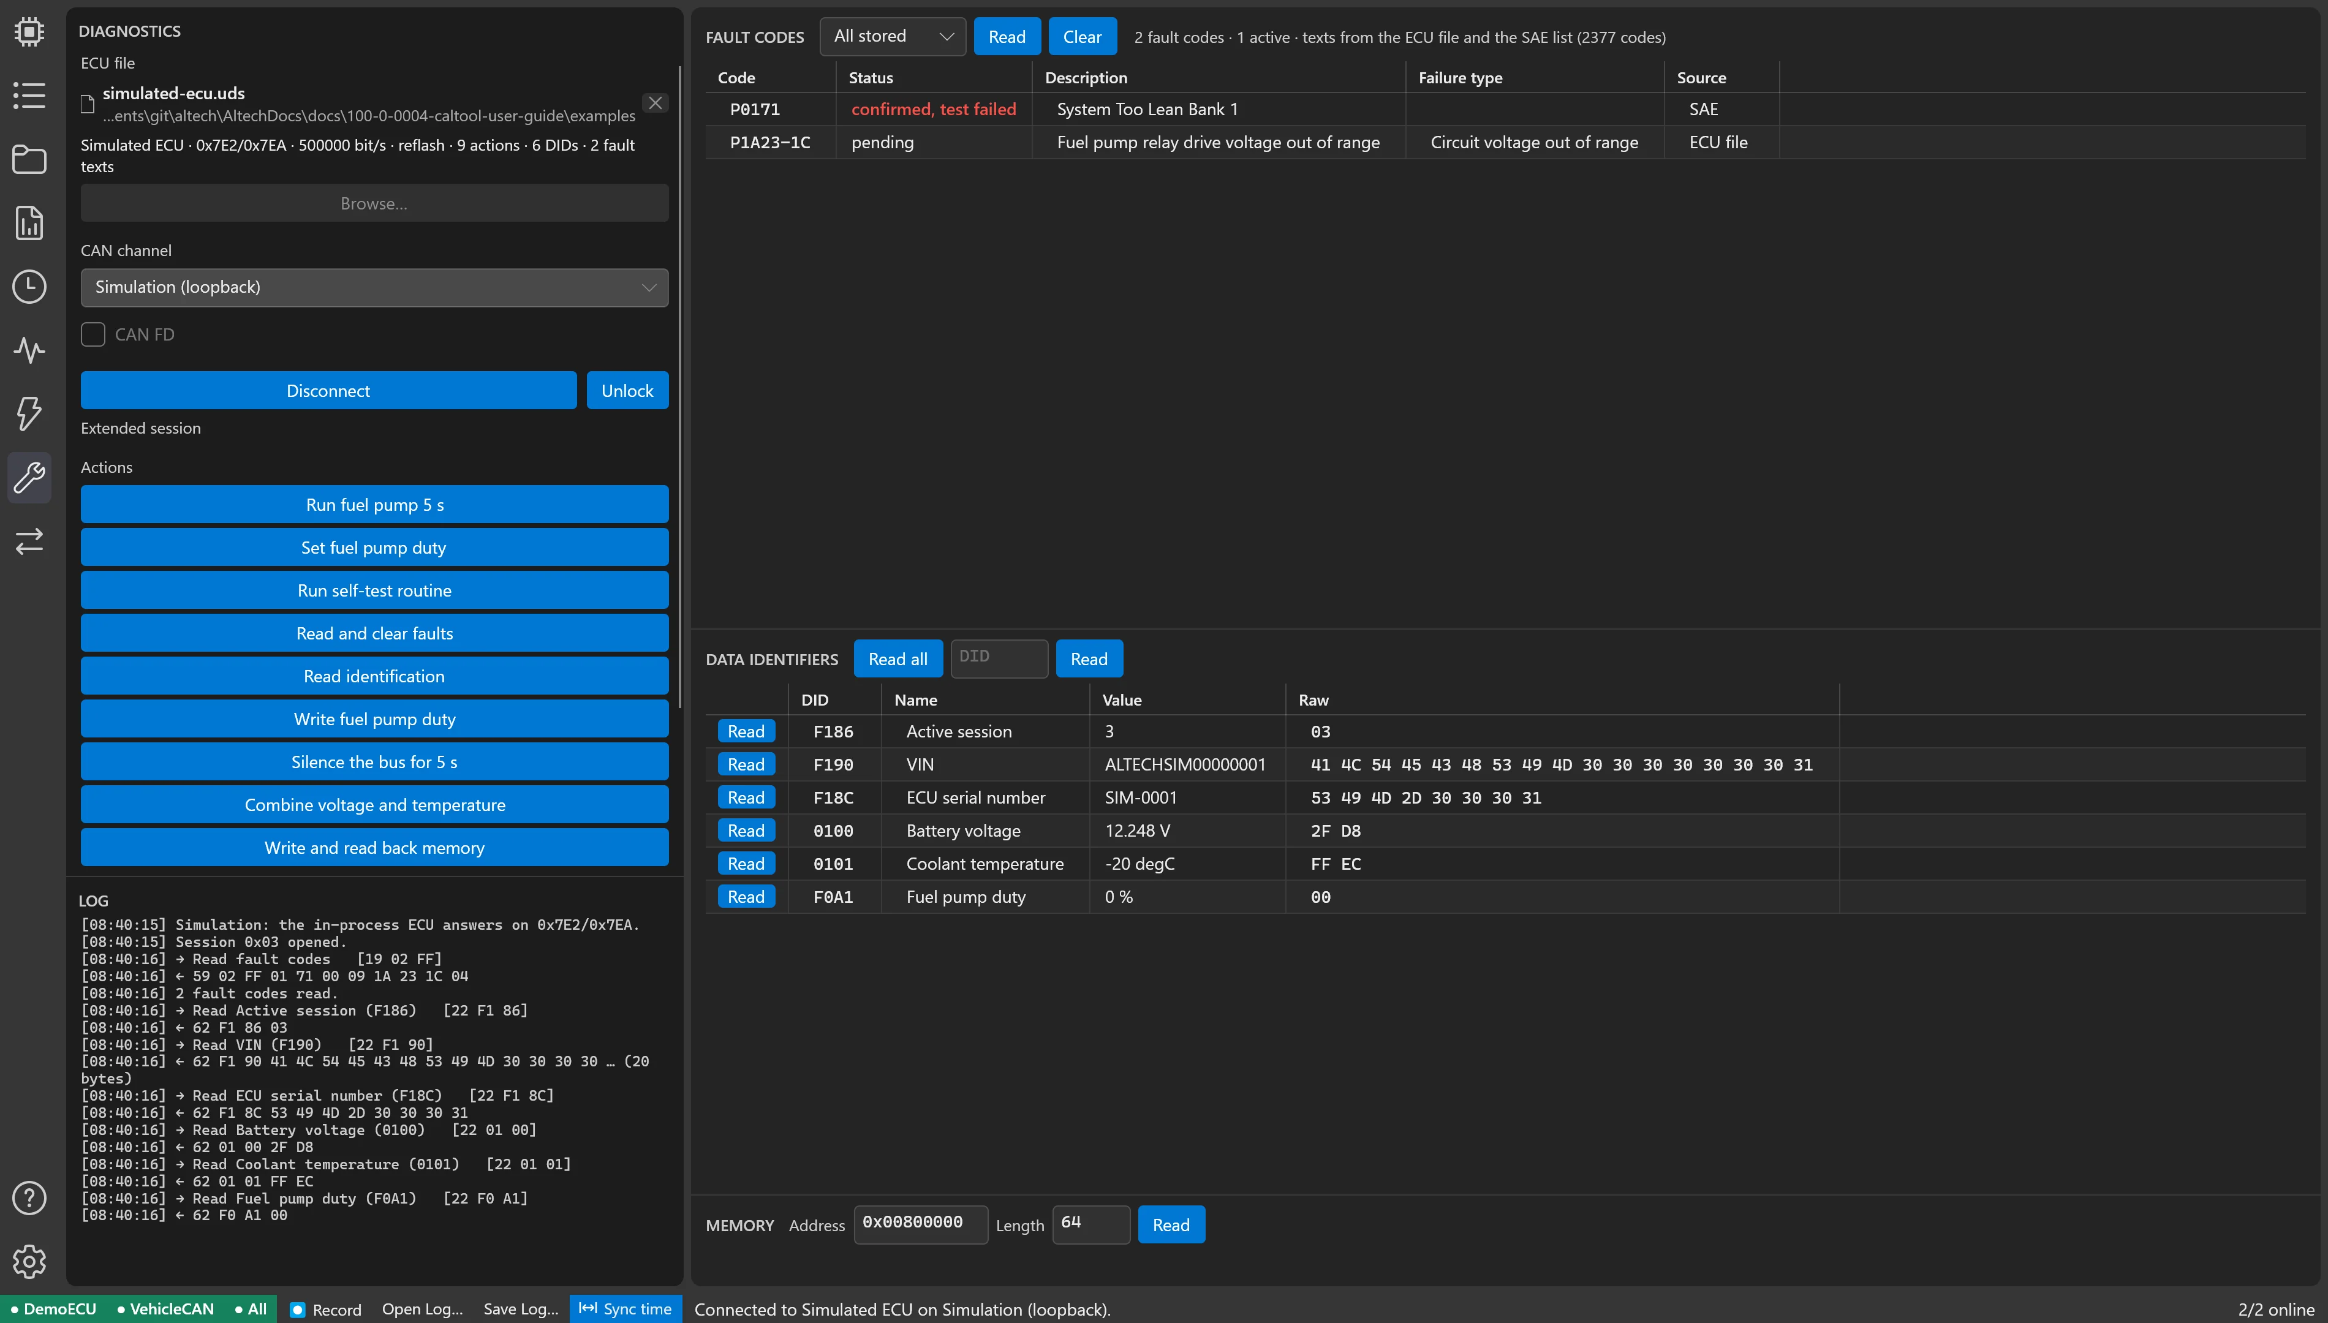Image resolution: width=2328 pixels, height=1323 pixels.
Task: Click the Record indicator icon
Action: 297,1310
